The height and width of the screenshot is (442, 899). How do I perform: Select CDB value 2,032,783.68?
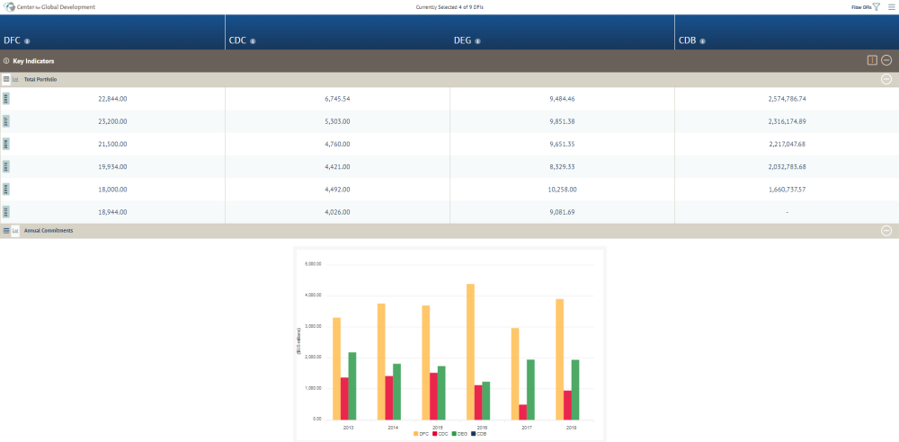pyautogui.click(x=787, y=167)
